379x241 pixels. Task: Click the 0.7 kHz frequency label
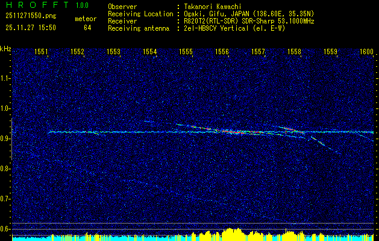pos(5,199)
